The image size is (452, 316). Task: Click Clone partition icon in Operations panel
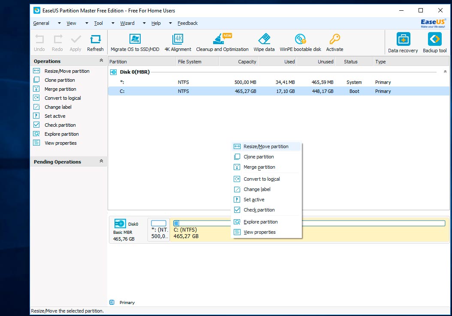tap(36, 80)
